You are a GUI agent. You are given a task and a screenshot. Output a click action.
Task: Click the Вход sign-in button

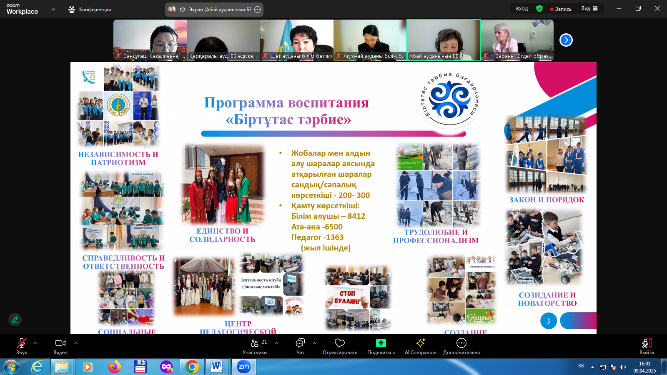tap(522, 9)
